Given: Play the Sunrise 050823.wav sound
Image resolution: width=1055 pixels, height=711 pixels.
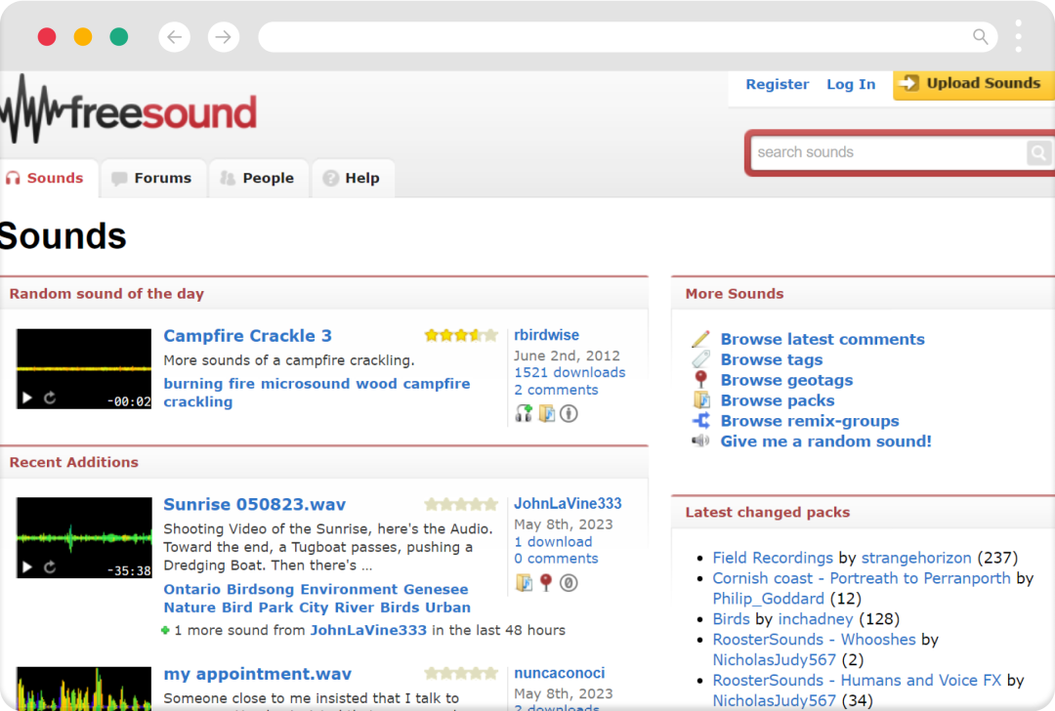Looking at the screenshot, I should coord(27,567).
